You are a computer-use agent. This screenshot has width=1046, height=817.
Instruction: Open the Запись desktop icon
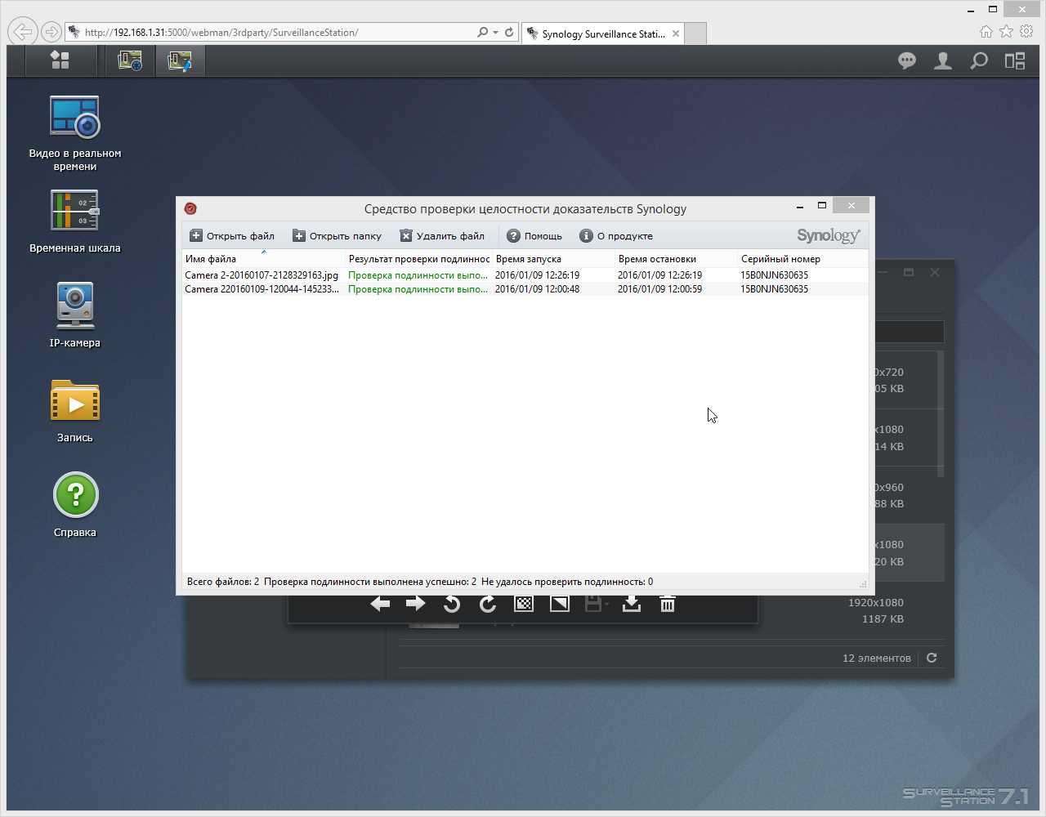tap(75, 411)
